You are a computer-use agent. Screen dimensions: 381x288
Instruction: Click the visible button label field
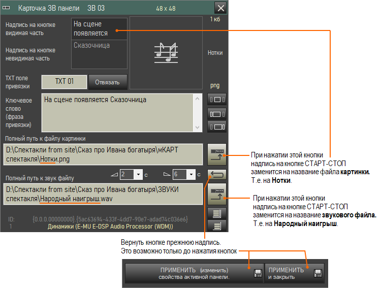(x=99, y=28)
